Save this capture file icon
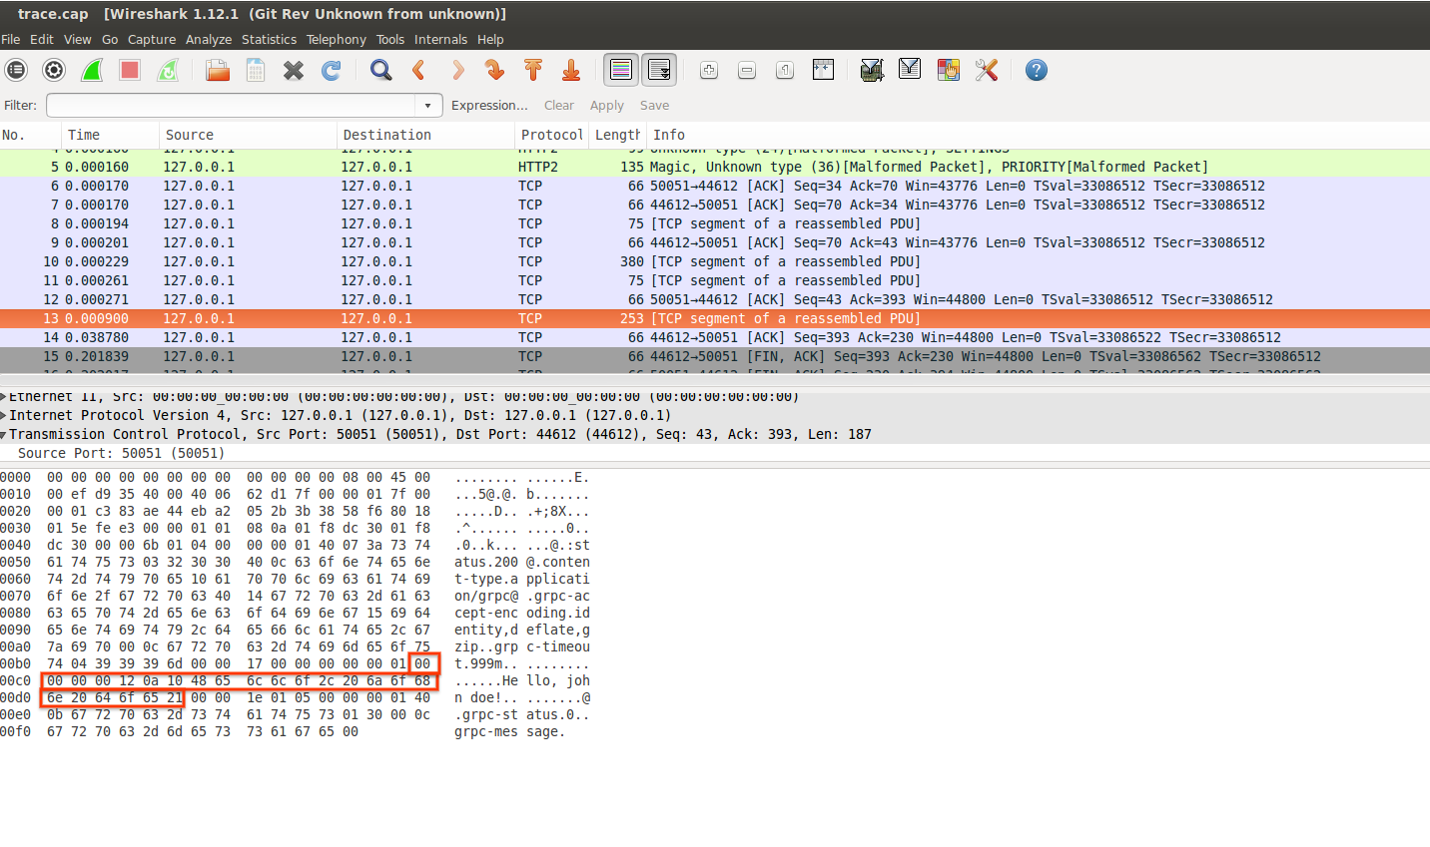Screen dimensions: 1430x847 256,70
